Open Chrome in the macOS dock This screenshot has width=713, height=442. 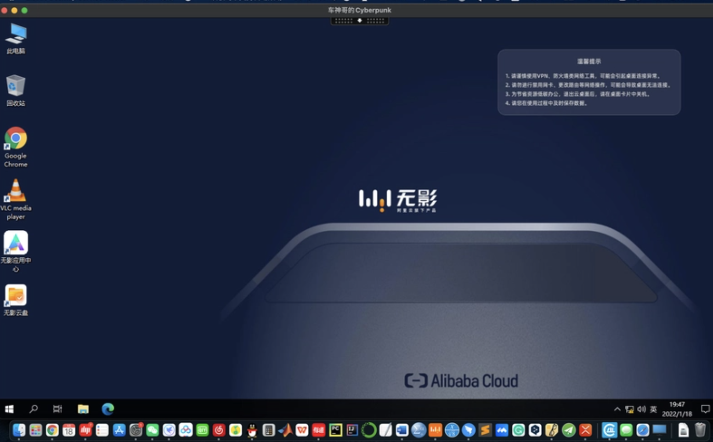(52, 430)
